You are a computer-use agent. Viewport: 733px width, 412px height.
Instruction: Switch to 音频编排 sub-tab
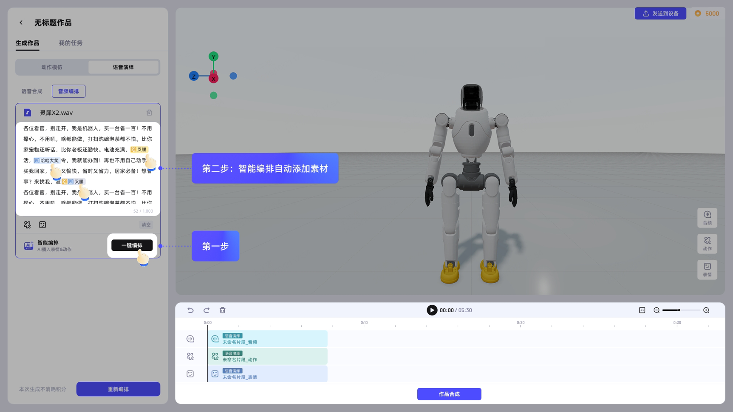[x=68, y=91]
